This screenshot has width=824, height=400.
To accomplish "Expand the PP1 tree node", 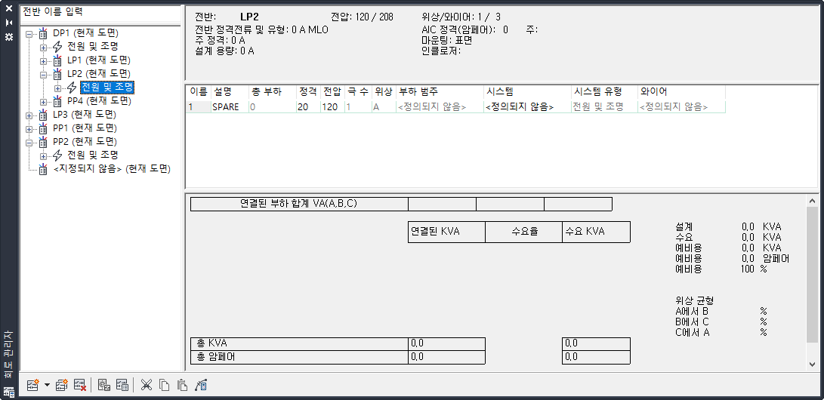I will pyautogui.click(x=29, y=128).
